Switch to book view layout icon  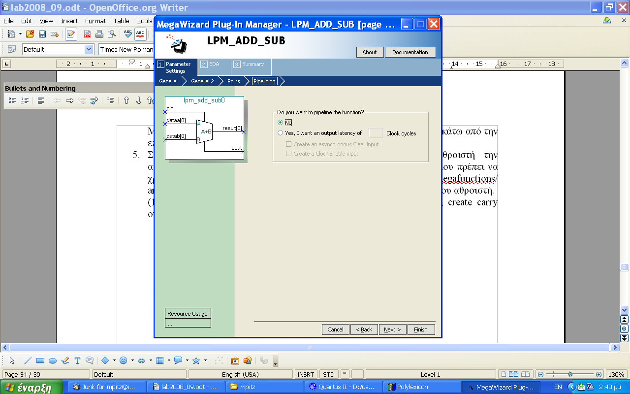[526, 374]
